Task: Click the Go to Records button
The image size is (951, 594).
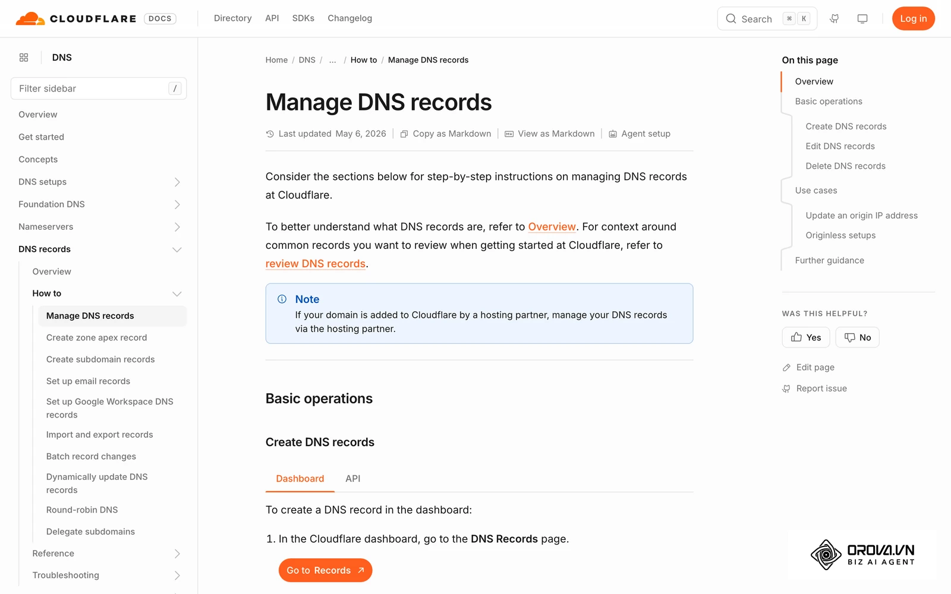Action: (x=325, y=570)
